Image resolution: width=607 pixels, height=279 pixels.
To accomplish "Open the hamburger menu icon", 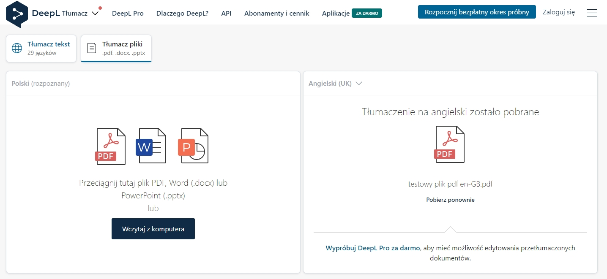I will [592, 13].
